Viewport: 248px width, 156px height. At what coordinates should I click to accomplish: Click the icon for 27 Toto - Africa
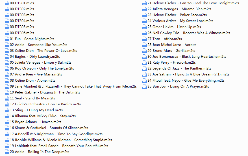pyautogui.click(x=145, y=39)
